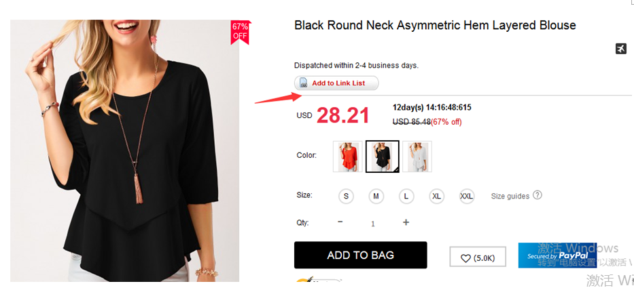Pick size L
Screen dimensions: 634x288
click(406, 197)
